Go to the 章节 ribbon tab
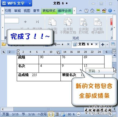The height and width of the screenshot is (117, 118). pyautogui.click(x=36, y=11)
